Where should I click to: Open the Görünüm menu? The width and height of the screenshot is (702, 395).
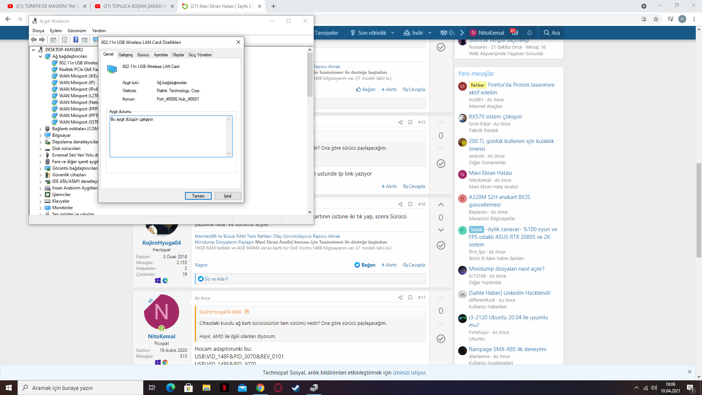77,31
